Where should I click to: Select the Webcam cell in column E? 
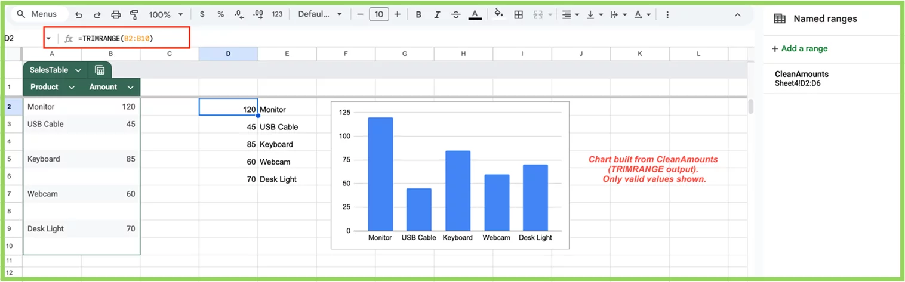click(287, 162)
